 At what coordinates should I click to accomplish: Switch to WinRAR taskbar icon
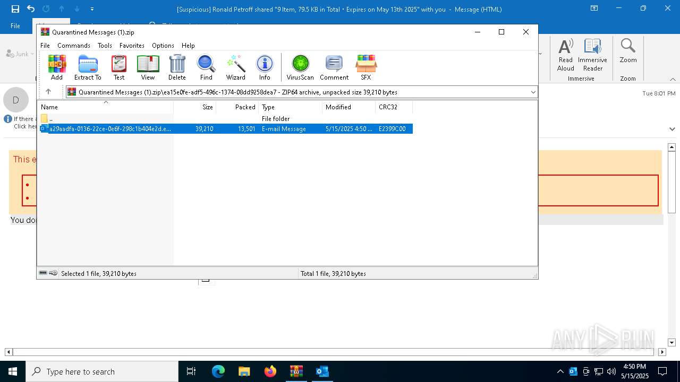coord(296,371)
